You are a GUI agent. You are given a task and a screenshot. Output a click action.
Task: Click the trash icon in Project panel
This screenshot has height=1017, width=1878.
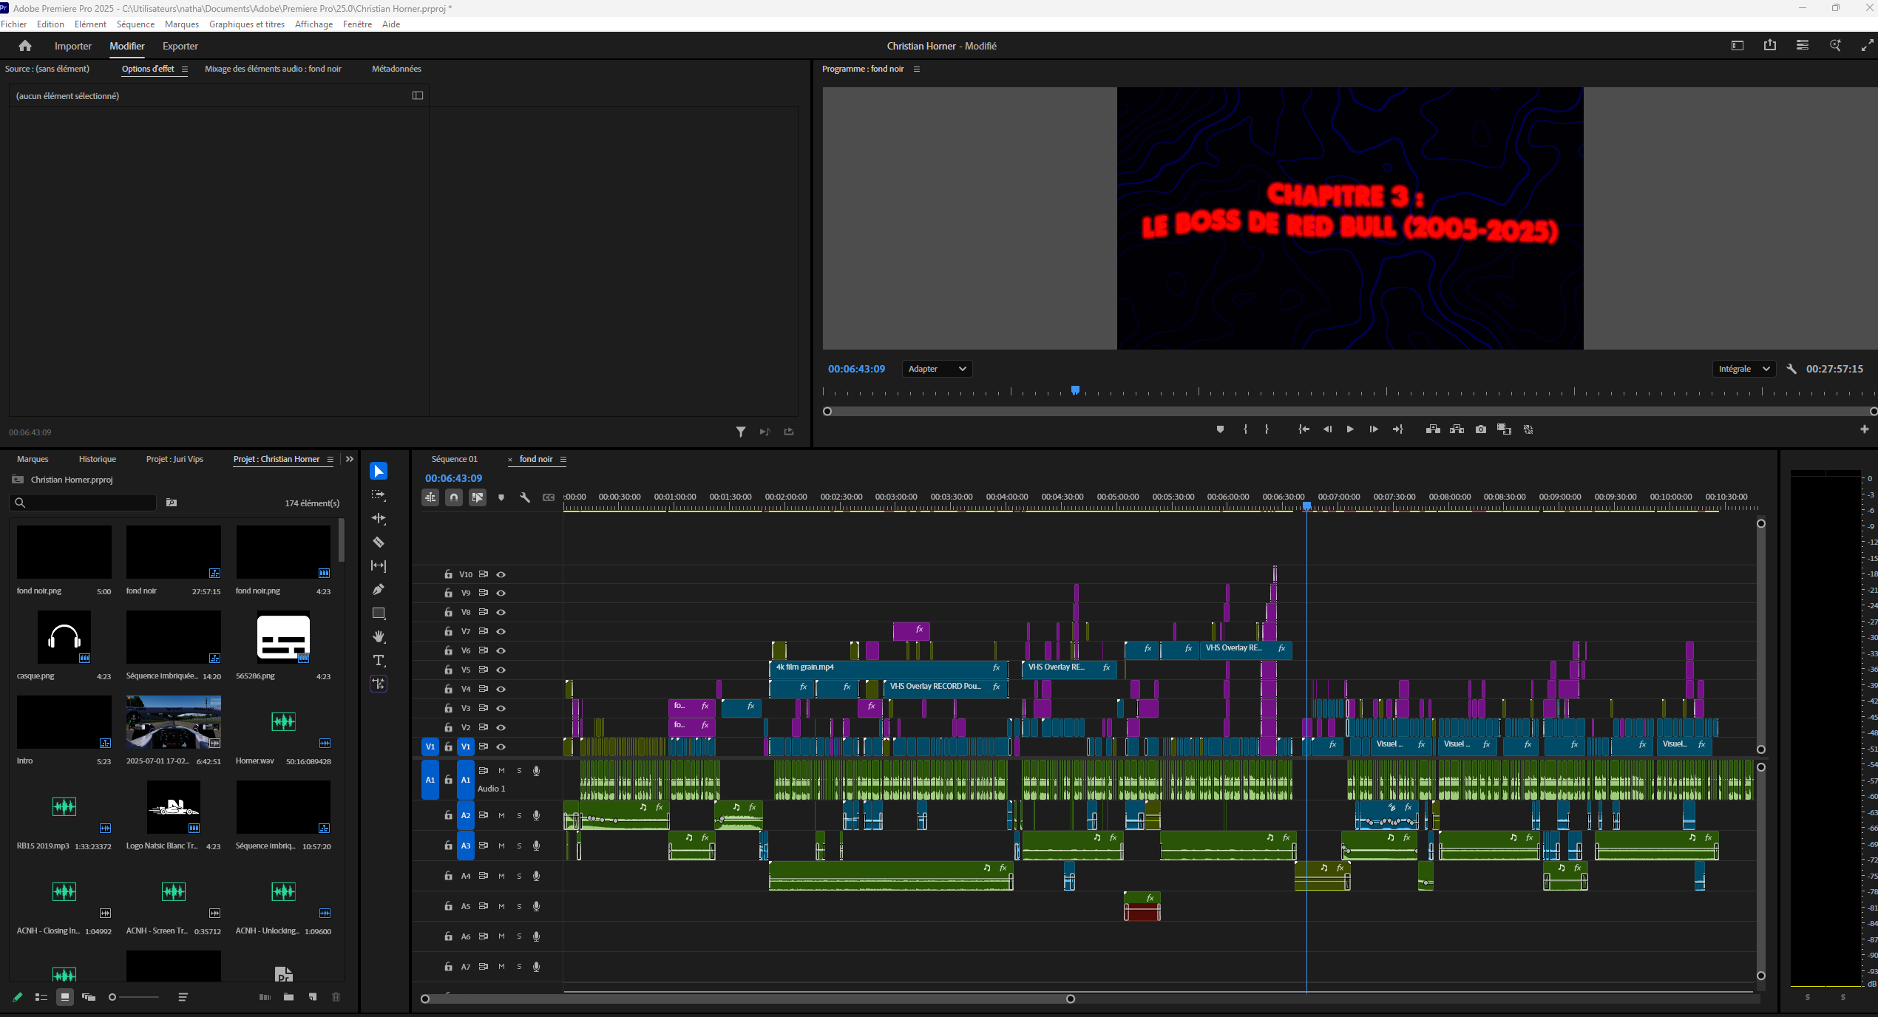click(336, 997)
